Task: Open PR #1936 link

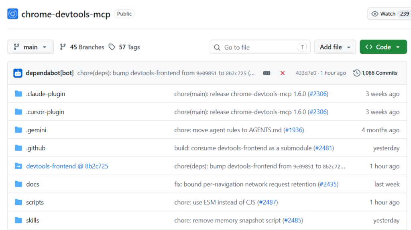Action: (293, 130)
